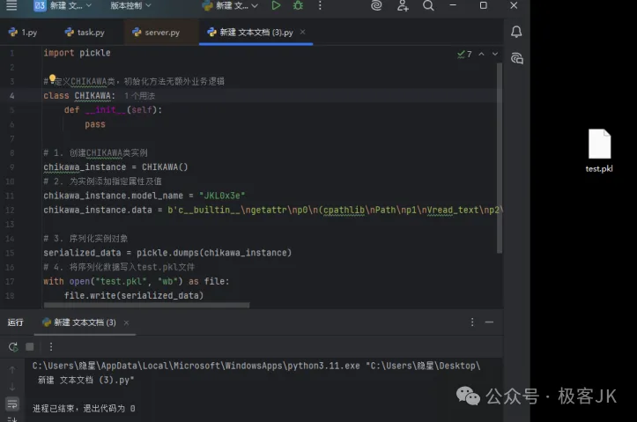Click the Rerun icon in Run panel

point(12,346)
